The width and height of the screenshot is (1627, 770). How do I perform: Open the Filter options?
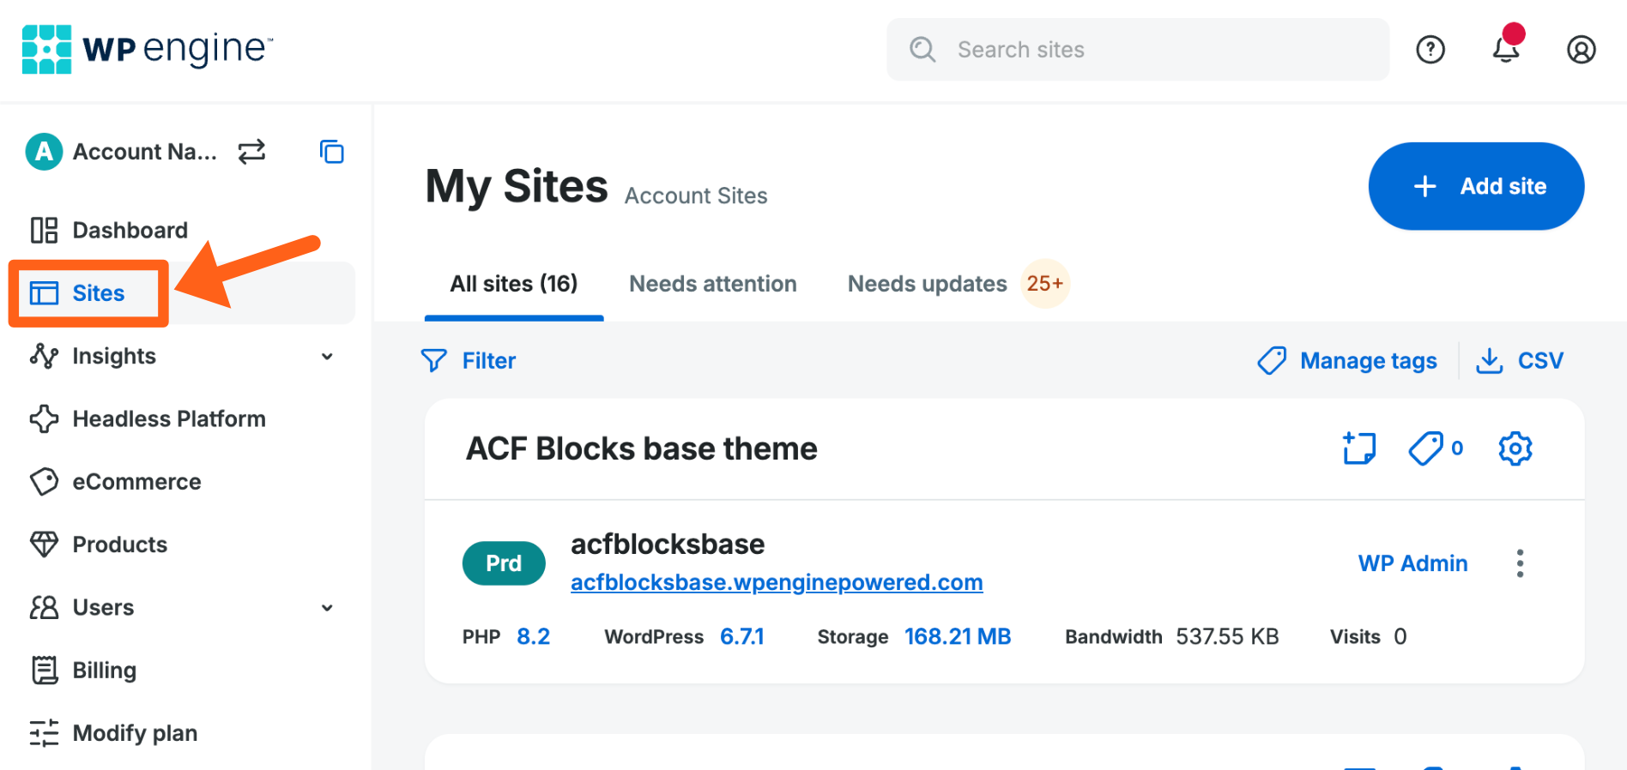(469, 361)
